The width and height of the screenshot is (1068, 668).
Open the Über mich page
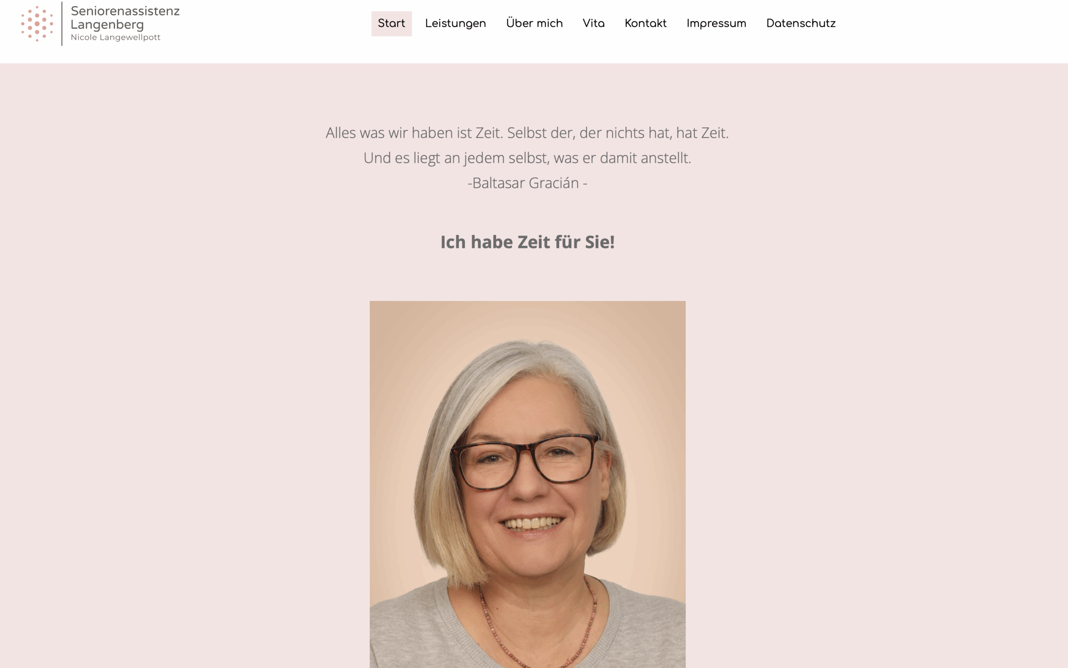[x=534, y=23]
